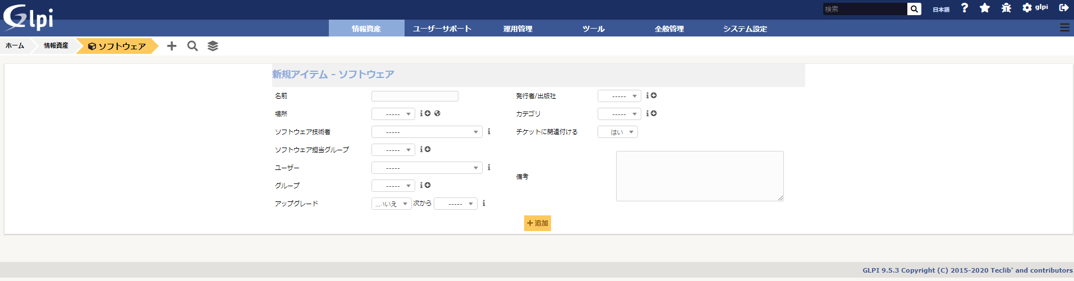Open the システム設定 menu
Screen dimensions: 1074x281
click(x=745, y=29)
